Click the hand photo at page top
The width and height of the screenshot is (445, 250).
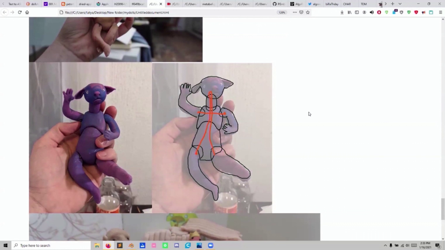tap(116, 39)
